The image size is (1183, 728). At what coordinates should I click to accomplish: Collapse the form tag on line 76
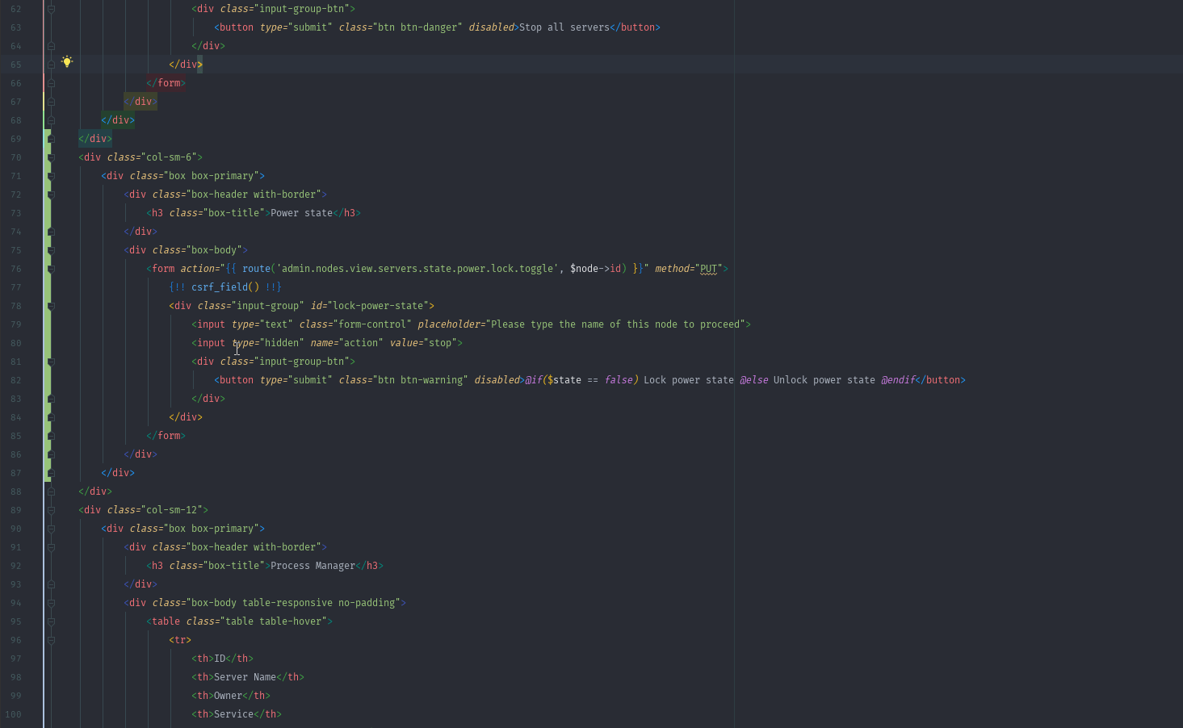tap(51, 269)
